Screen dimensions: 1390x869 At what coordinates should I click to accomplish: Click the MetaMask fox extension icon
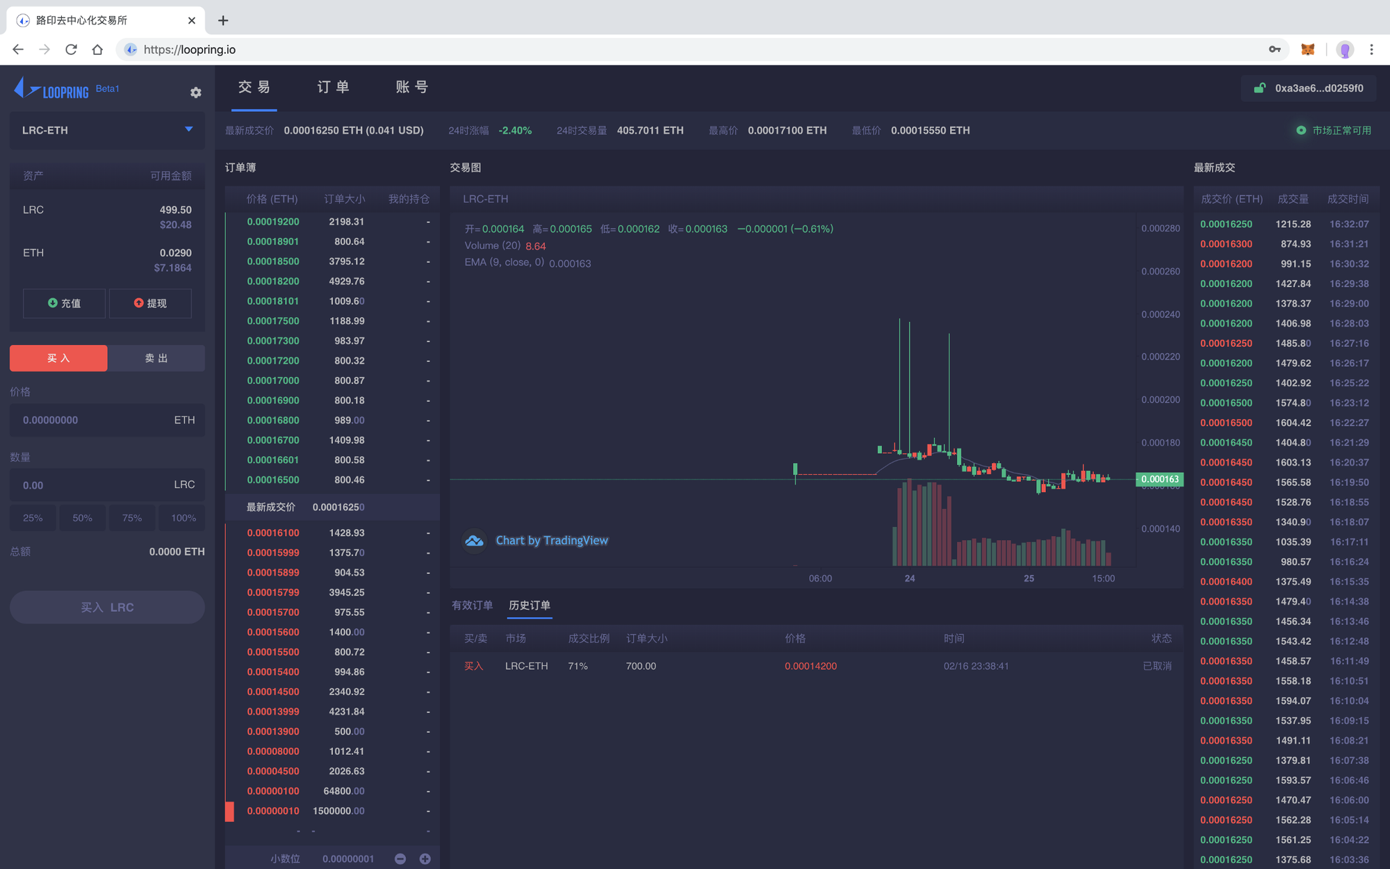(x=1307, y=49)
